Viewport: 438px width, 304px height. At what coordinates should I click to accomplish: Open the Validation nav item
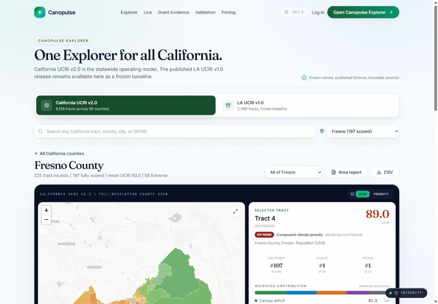point(205,12)
